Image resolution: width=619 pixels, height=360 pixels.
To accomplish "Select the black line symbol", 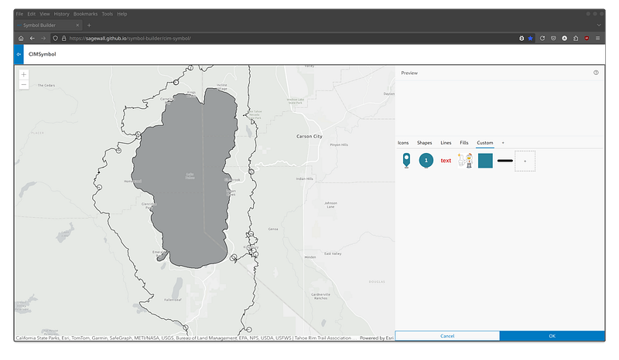I will point(505,161).
